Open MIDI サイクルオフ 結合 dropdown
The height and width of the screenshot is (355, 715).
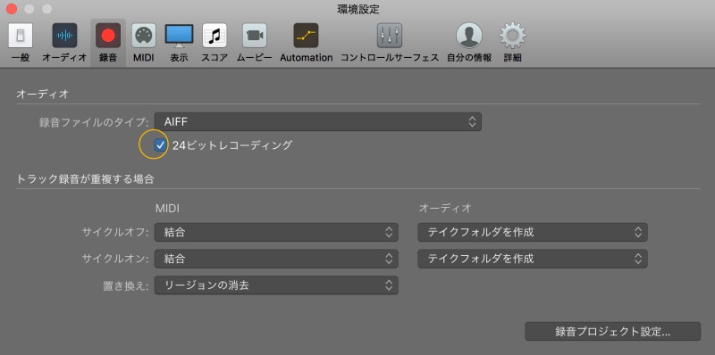[x=276, y=232]
